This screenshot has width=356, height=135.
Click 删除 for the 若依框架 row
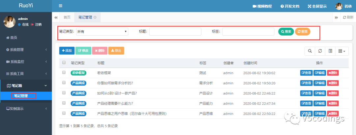tap(333, 73)
